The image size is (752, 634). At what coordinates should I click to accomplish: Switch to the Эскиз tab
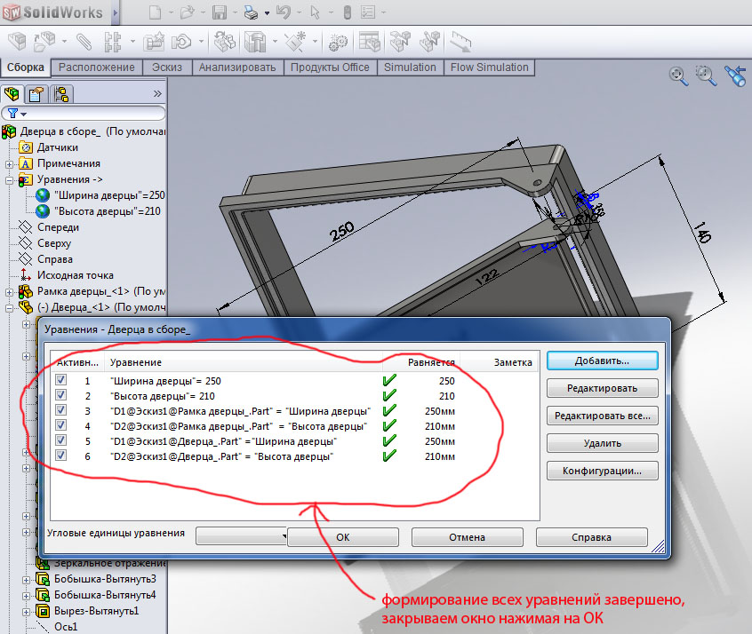click(x=167, y=67)
